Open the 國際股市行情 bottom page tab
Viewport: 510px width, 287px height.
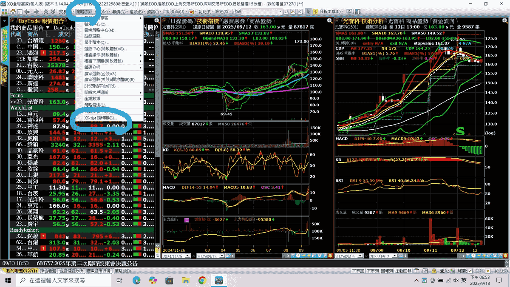(99, 271)
